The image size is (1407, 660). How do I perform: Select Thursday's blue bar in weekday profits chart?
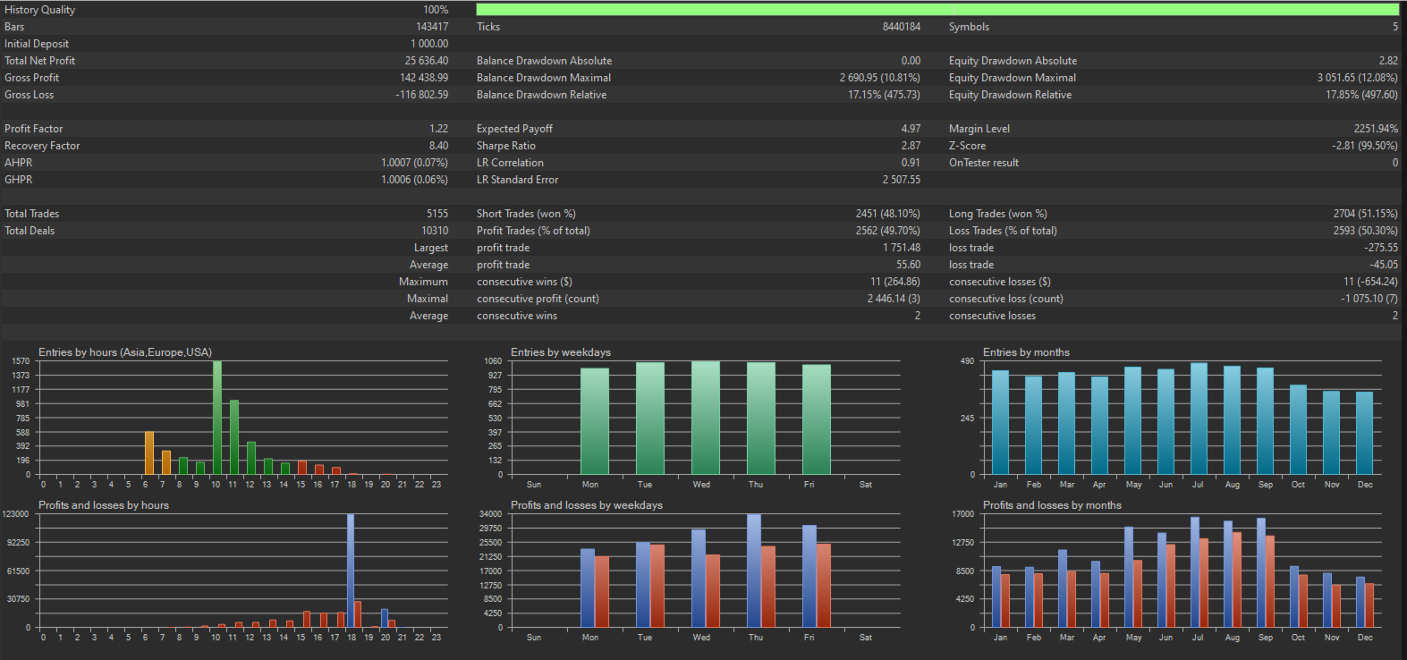coord(753,570)
